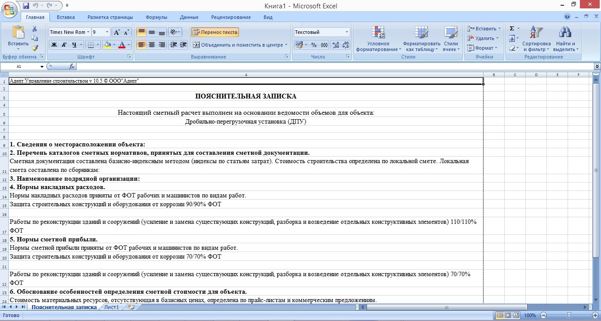This screenshot has height=321, width=601.
Task: Select the Лист1 sheet tab
Action: tap(111, 307)
